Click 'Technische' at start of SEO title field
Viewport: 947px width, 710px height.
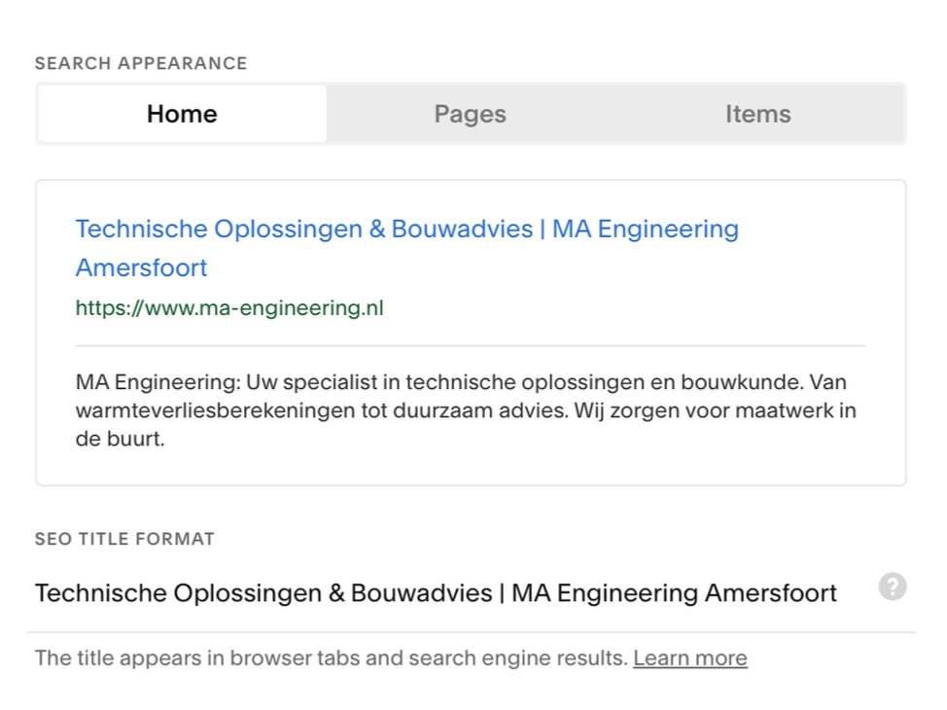click(101, 592)
